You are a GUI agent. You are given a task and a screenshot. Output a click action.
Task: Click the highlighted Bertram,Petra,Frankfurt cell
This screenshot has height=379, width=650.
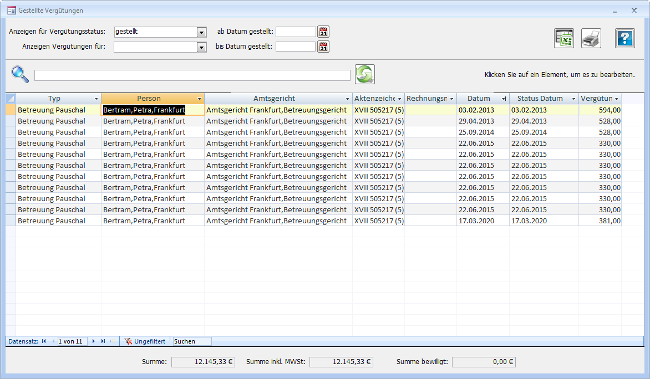click(153, 110)
